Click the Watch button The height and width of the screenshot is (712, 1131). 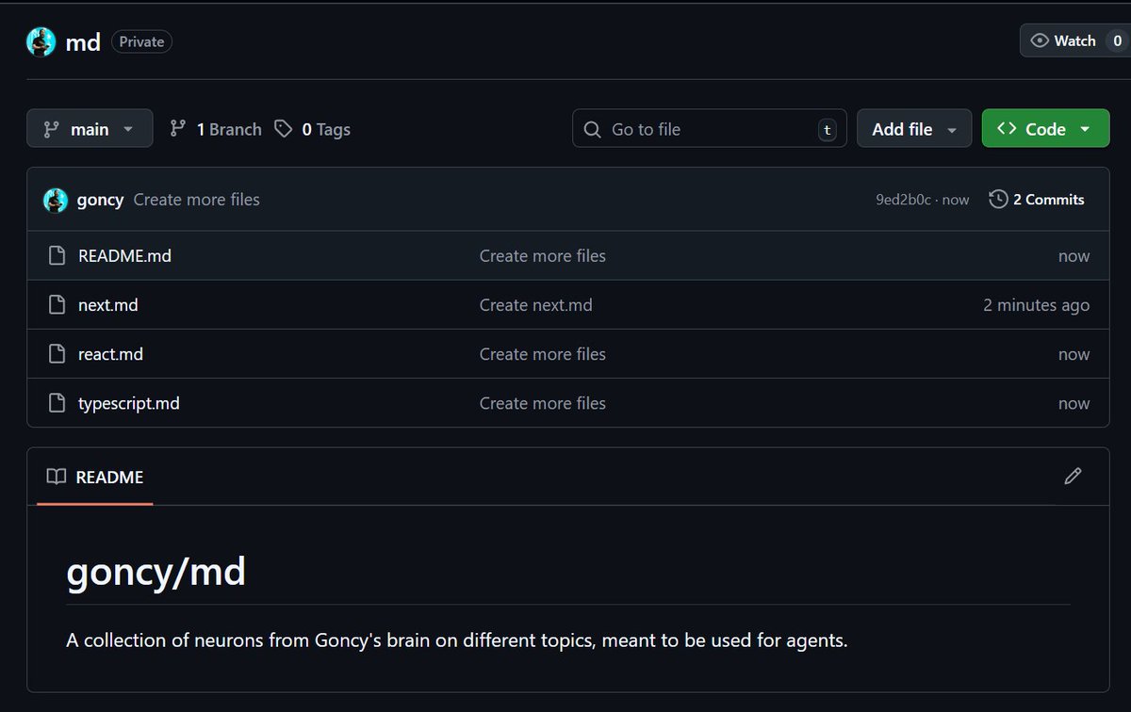1074,40
